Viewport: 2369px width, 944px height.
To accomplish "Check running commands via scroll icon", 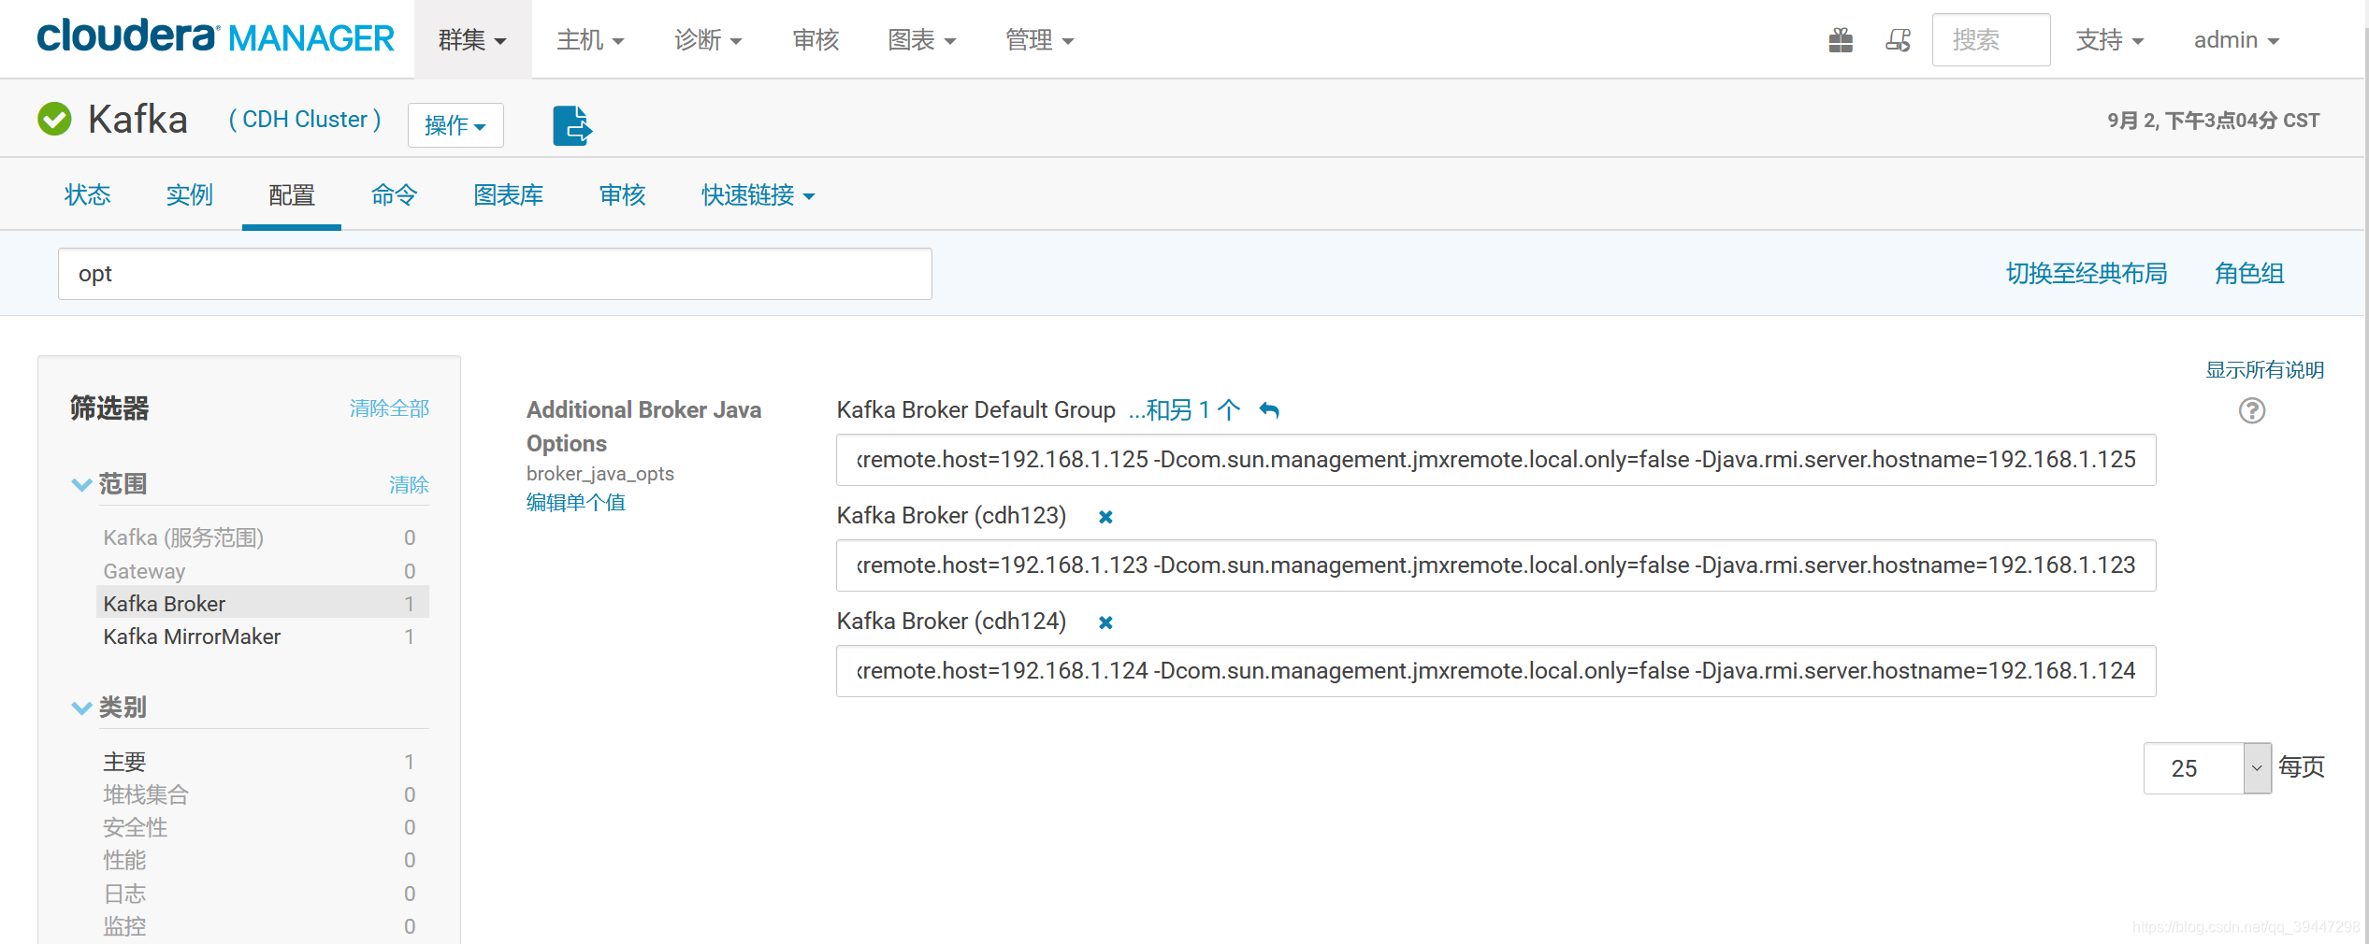I will (x=1898, y=39).
